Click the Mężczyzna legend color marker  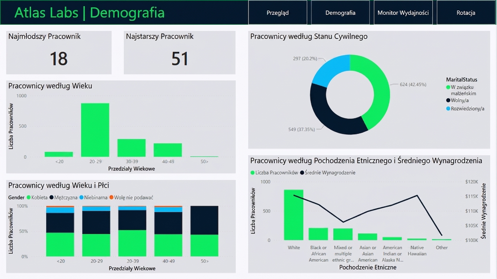point(52,198)
